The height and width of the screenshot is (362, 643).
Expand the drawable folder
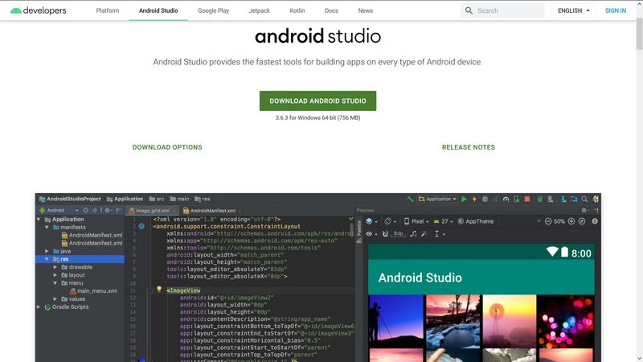coord(55,267)
